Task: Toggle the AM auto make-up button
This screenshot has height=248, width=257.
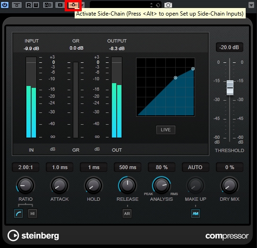Action: click(196, 214)
